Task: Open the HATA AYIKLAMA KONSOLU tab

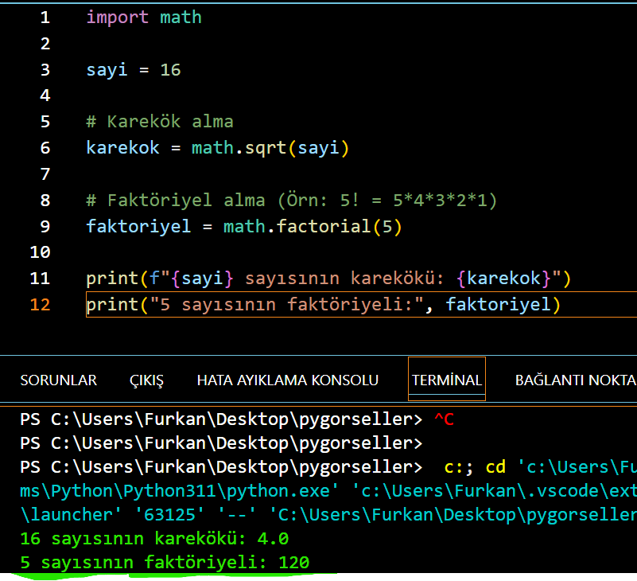Action: point(287,380)
